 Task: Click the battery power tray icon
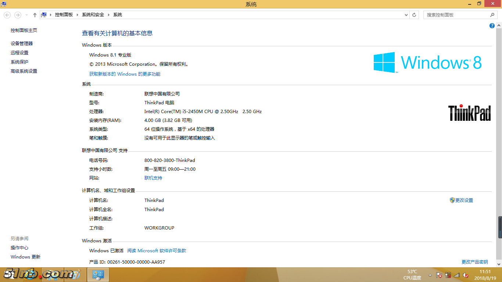tap(448, 275)
